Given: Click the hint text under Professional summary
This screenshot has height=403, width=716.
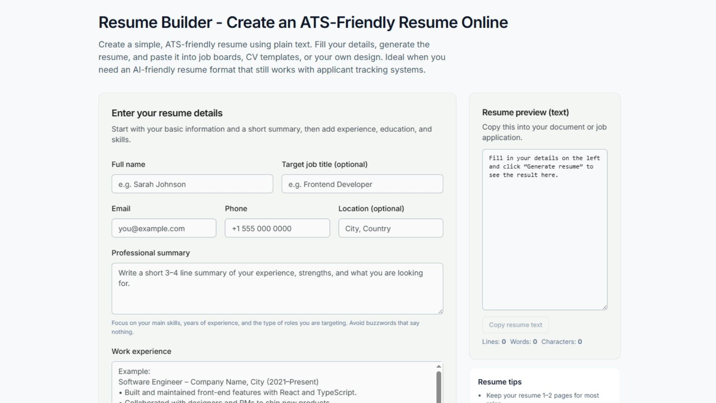Looking at the screenshot, I should coord(265,327).
